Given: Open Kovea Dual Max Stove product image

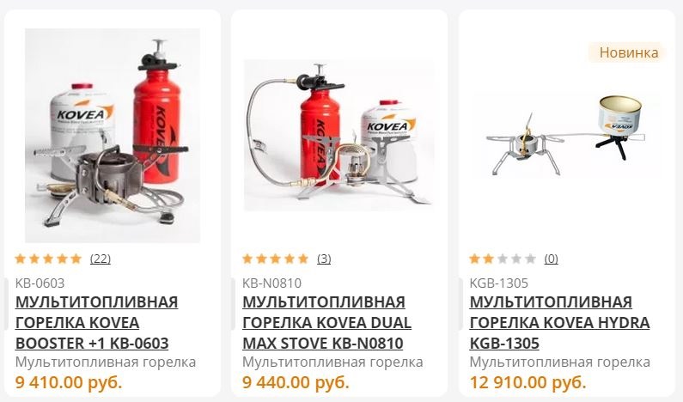Looking at the screenshot, I should (x=338, y=135).
